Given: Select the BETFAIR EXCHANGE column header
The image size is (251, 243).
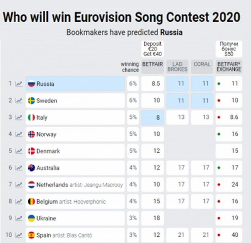Looking at the screenshot, I should [229, 67].
